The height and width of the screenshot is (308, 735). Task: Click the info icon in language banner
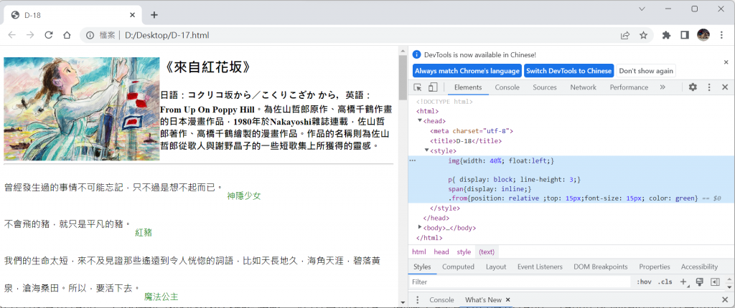click(417, 54)
